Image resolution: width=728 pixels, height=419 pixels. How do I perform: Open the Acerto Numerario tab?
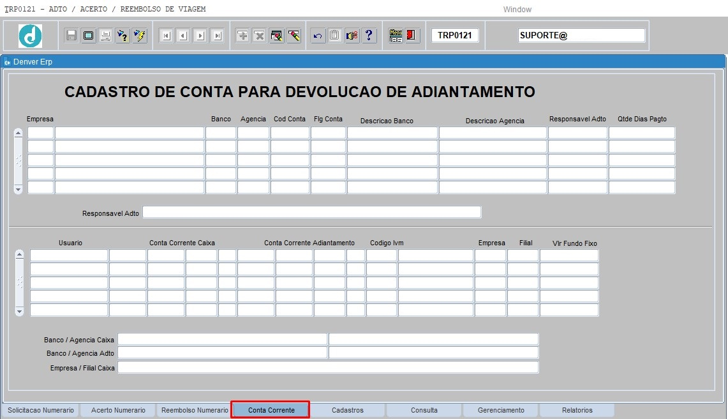[118, 410]
